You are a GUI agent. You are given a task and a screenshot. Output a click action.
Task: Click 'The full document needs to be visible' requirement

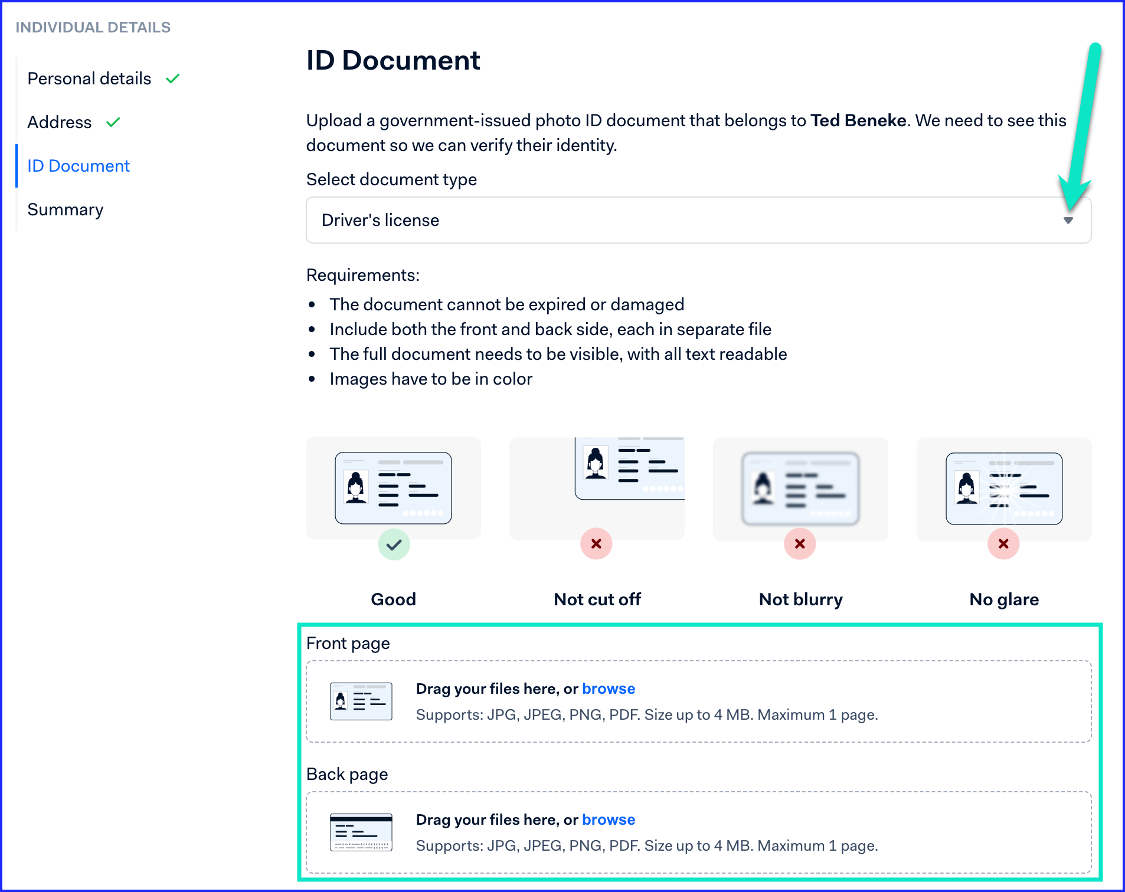pos(558,354)
